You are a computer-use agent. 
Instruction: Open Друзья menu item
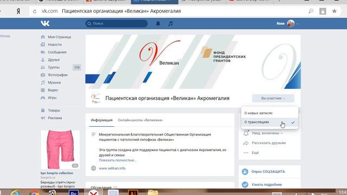[x=54, y=60]
